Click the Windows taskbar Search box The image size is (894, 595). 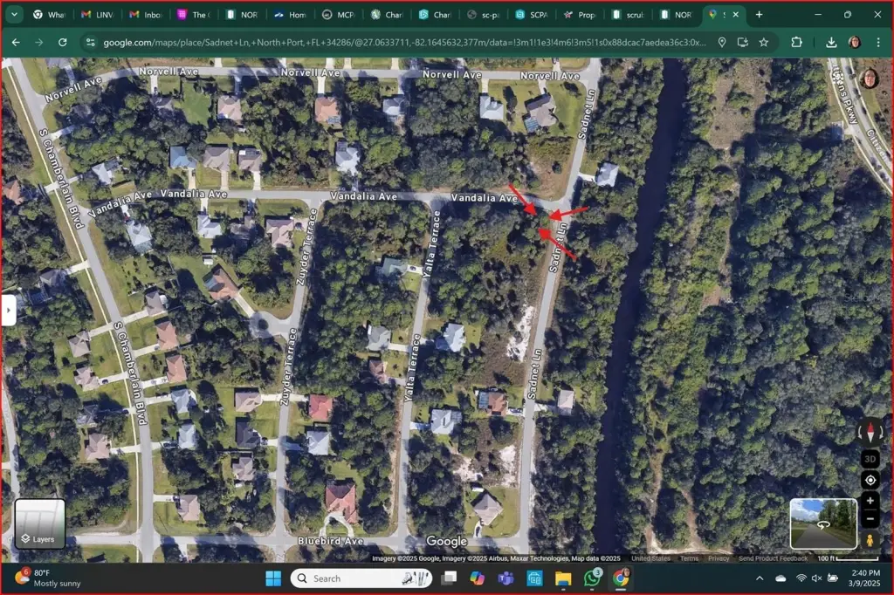point(360,578)
